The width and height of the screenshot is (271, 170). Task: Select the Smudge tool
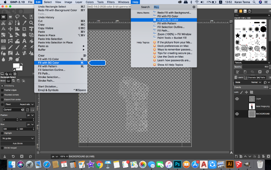11,59
